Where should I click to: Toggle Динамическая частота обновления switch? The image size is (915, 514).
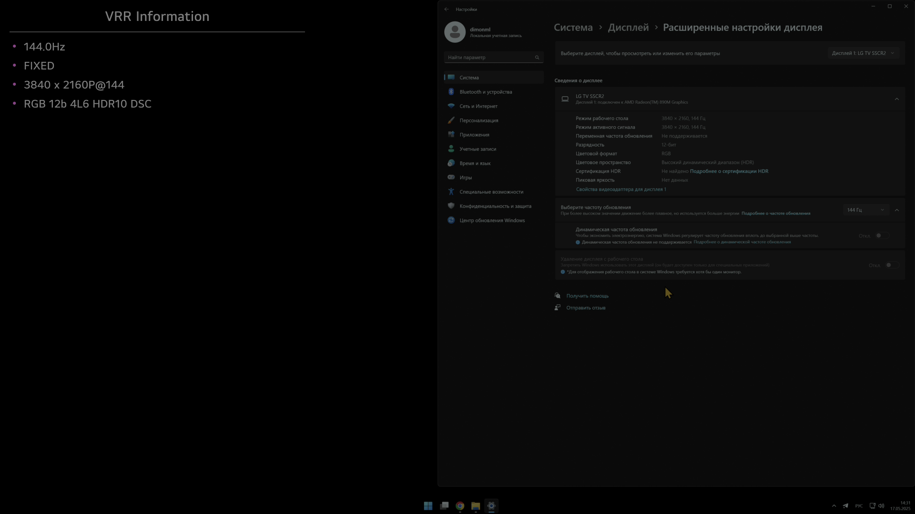point(882,236)
